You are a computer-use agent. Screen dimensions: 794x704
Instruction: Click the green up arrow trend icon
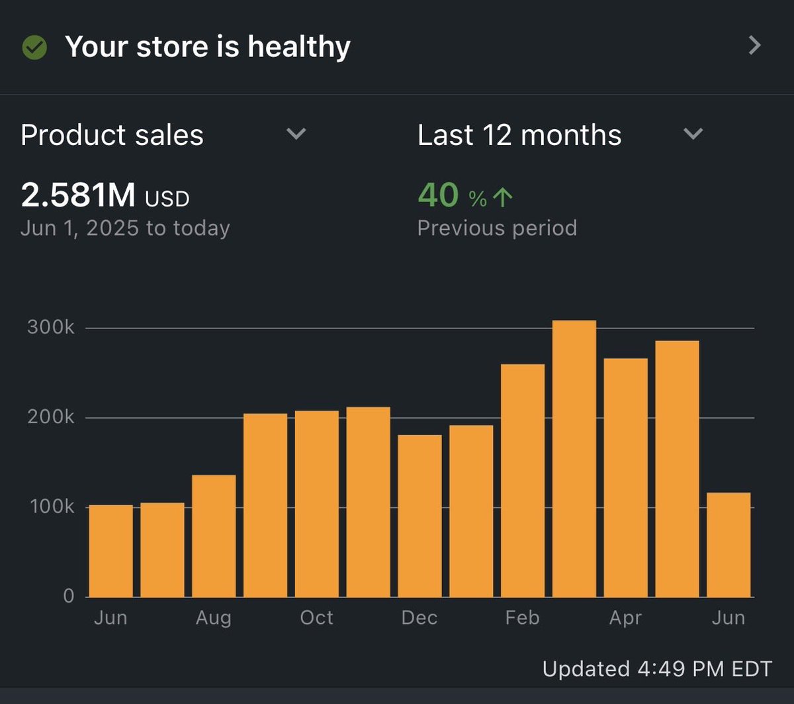(504, 197)
